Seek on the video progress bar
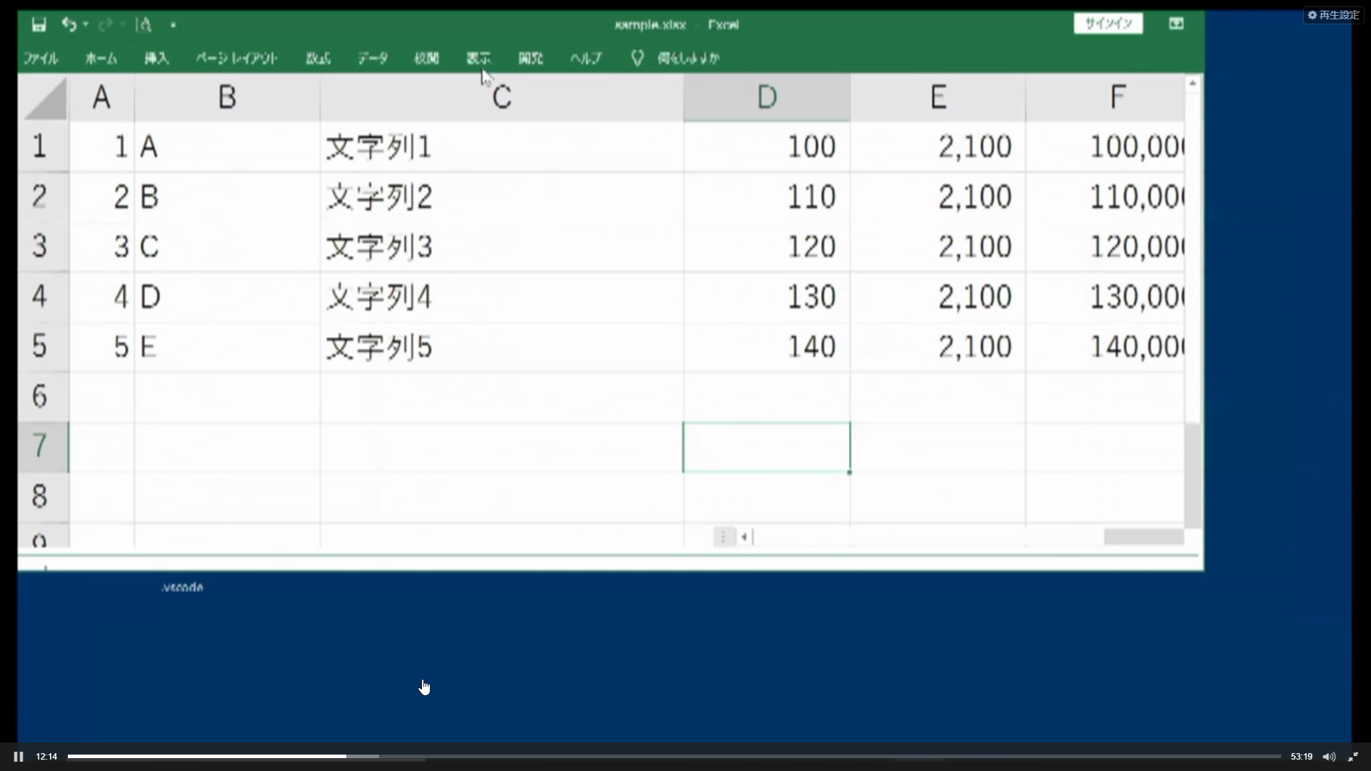The width and height of the screenshot is (1371, 771). click(x=674, y=757)
